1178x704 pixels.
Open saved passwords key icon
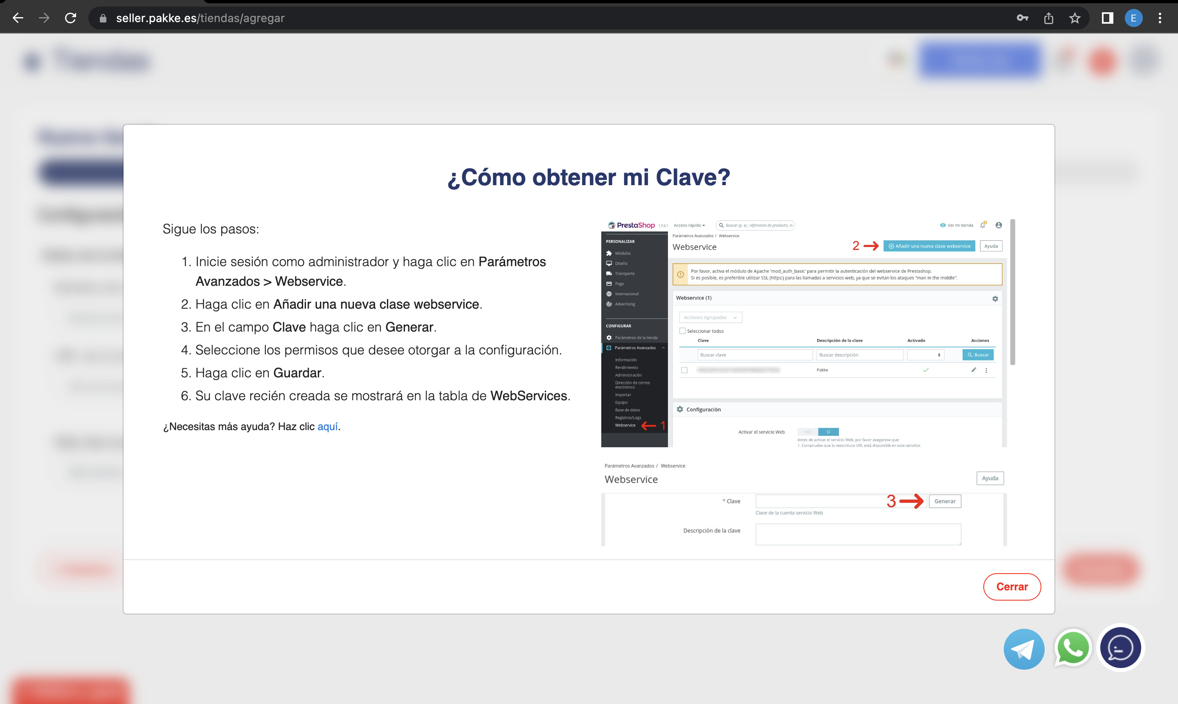[1022, 18]
